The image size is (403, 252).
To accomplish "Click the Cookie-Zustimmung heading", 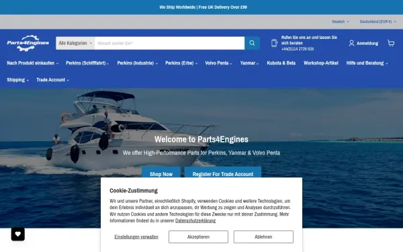I will [x=134, y=191].
